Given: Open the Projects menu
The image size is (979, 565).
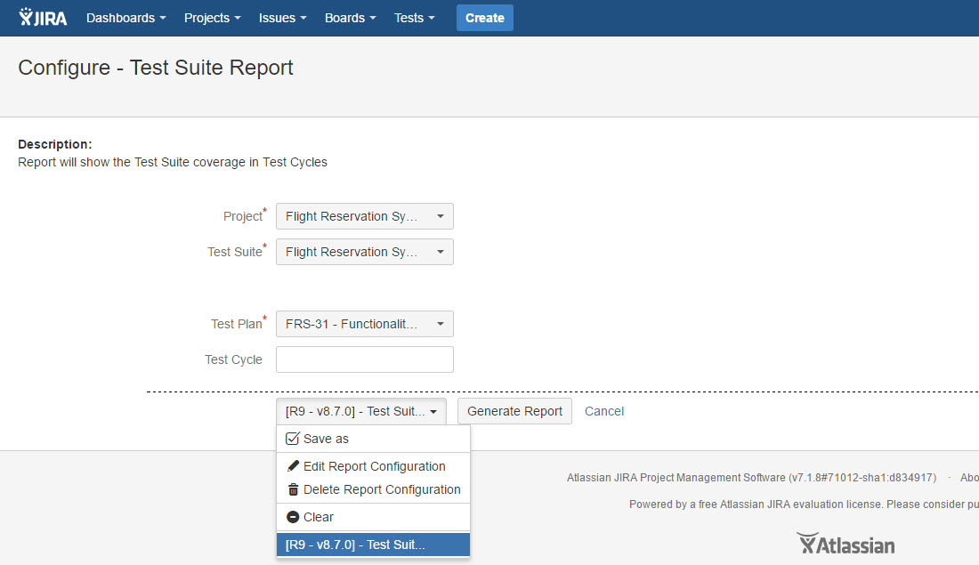Looking at the screenshot, I should (213, 18).
